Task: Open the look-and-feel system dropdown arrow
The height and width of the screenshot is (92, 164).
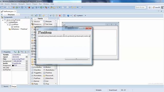Action: click(85, 16)
